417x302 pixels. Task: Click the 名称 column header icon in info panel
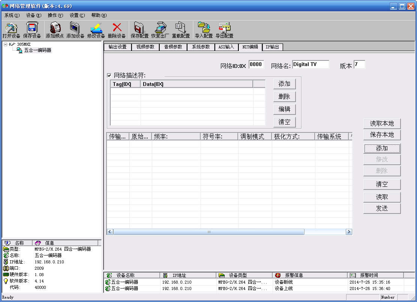click(x=7, y=243)
